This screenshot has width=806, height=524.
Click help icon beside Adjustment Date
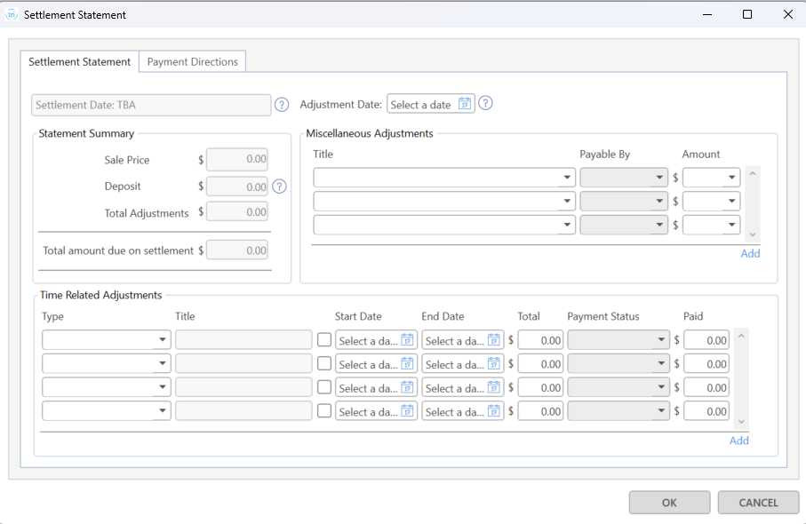click(x=485, y=104)
